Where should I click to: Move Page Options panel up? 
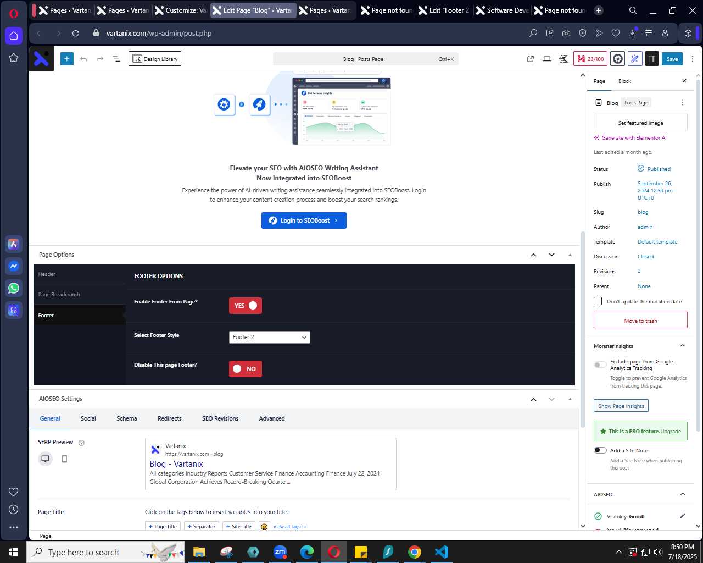coord(533,255)
